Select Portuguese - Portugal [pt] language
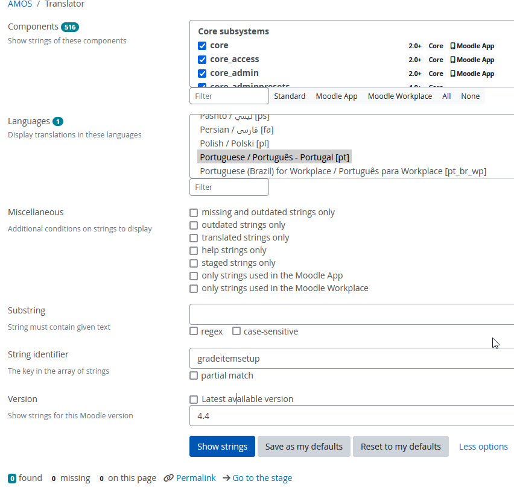 point(274,157)
